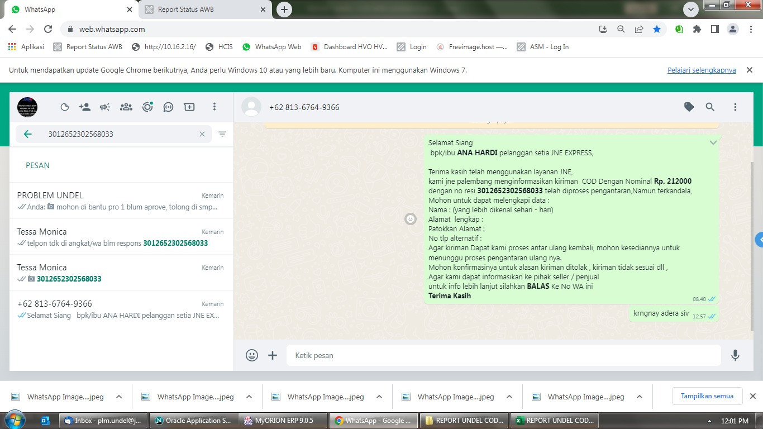This screenshot has width=763, height=429.
Task: Click the sticker-shaped circle icon in WhatsApp header
Action: [64, 107]
